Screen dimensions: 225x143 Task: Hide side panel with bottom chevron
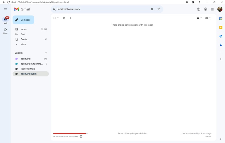point(221,139)
